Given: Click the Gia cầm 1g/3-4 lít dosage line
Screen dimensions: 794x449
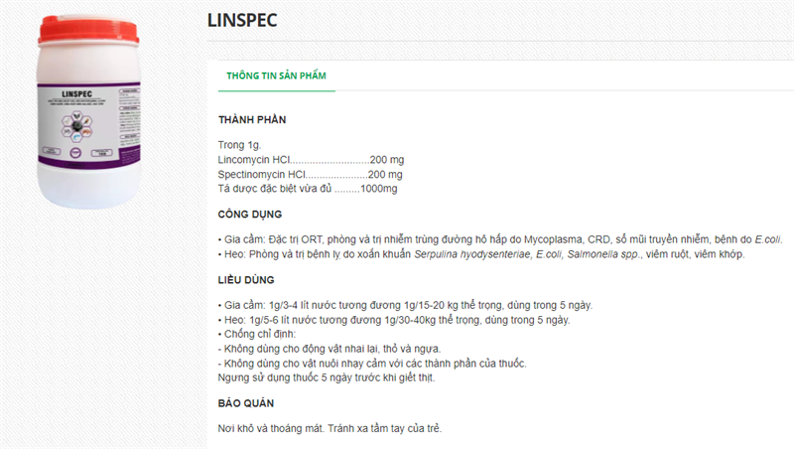Looking at the screenshot, I should click(x=405, y=305).
